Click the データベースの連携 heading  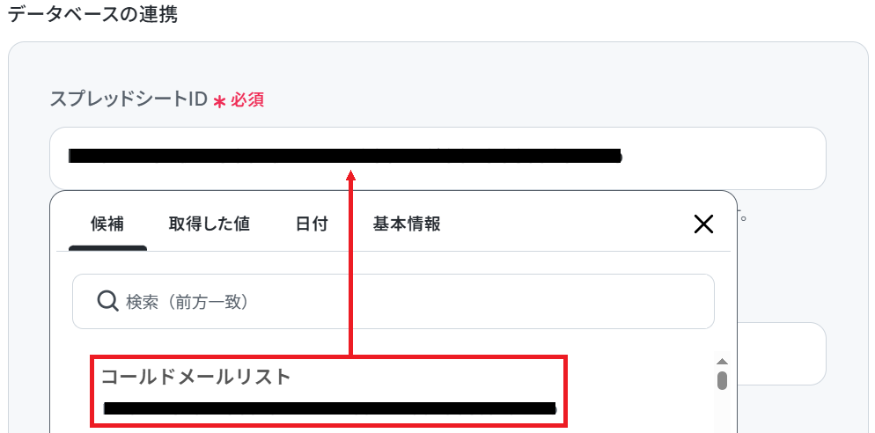pyautogui.click(x=92, y=14)
